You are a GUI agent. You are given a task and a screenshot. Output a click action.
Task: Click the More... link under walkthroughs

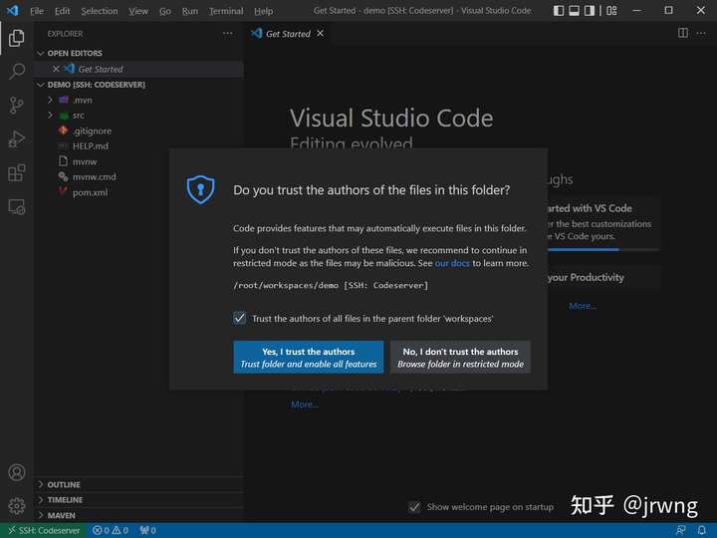(x=583, y=306)
